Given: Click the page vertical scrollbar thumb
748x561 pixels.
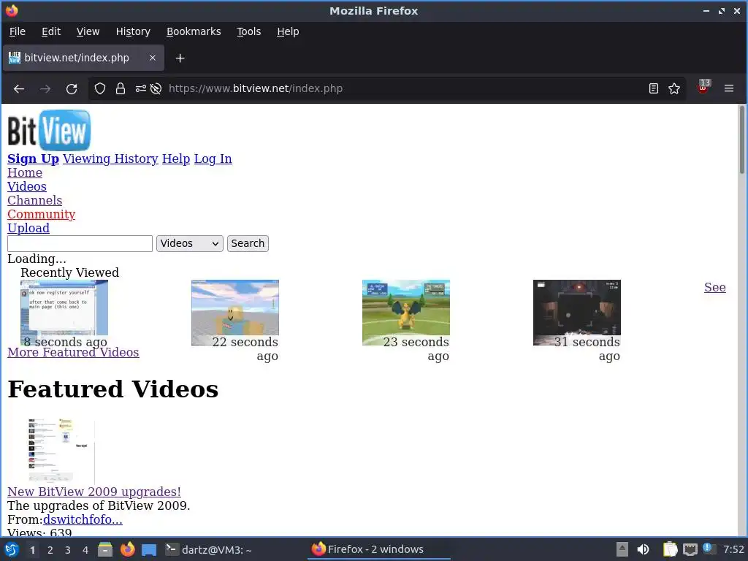Looking at the screenshot, I should pyautogui.click(x=742, y=140).
